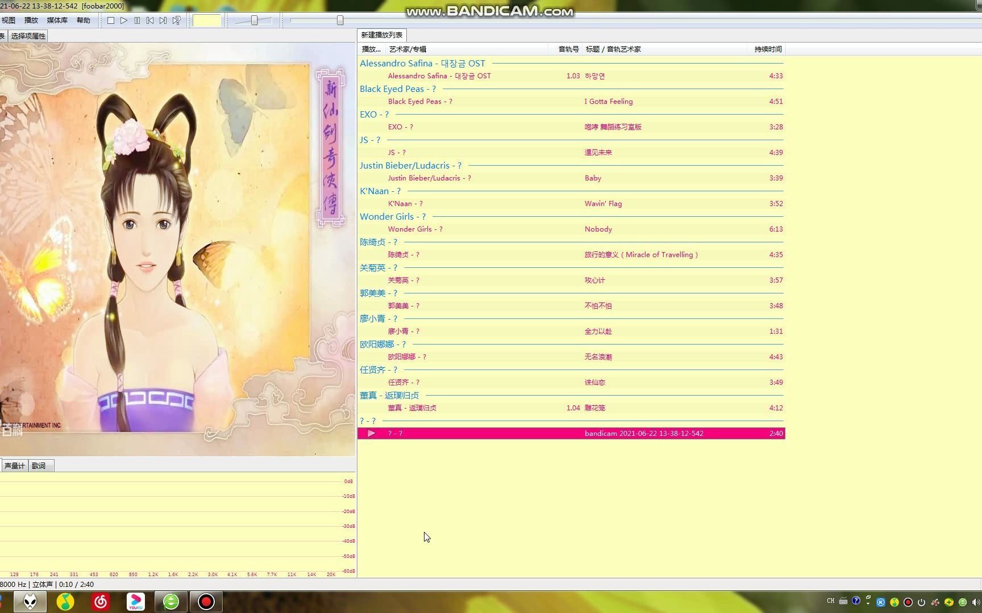
Task: Skip to the next track
Action: coord(163,20)
